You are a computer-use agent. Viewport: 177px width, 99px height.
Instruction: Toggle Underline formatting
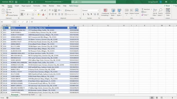28,14
